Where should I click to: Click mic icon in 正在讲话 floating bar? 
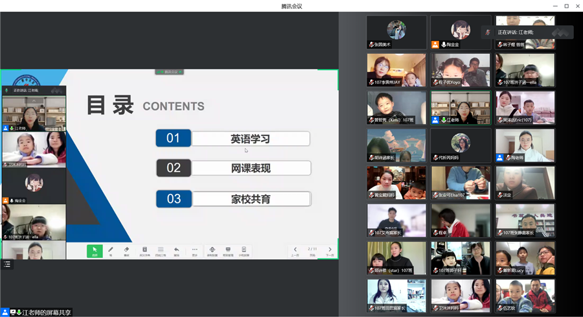tap(488, 32)
